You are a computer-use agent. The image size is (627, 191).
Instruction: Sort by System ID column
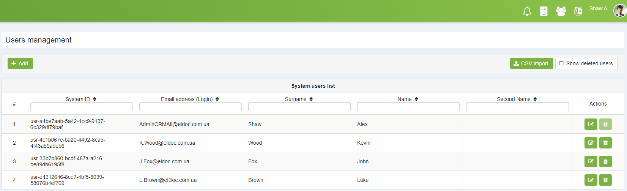(x=95, y=99)
